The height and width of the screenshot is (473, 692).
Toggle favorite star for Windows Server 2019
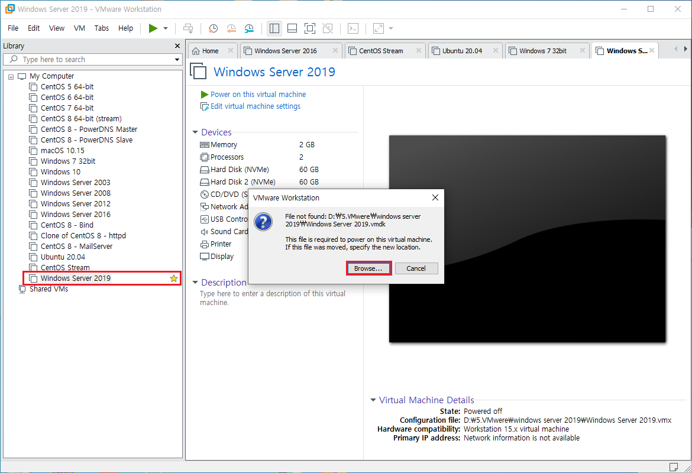coord(174,278)
